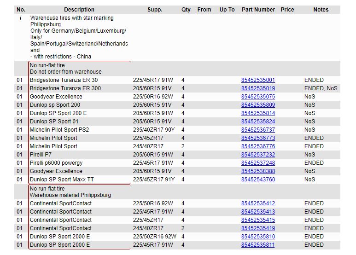Open part number link 85452537248
This screenshot has height=255, width=356.
pos(258,163)
